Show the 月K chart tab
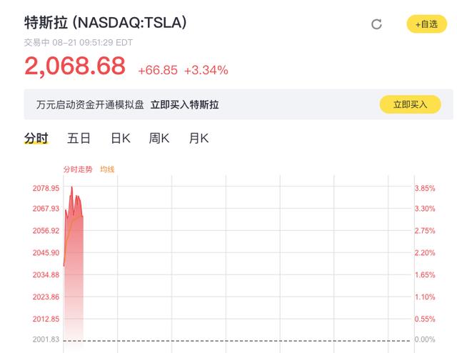Screen dimensions: 457x353 199,138
